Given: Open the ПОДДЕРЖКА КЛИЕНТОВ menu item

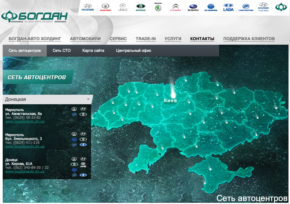Looking at the screenshot, I should 249,39.
